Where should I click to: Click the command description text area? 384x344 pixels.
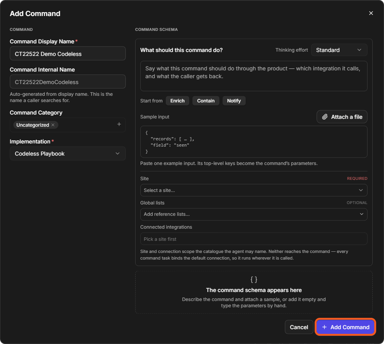254,76
